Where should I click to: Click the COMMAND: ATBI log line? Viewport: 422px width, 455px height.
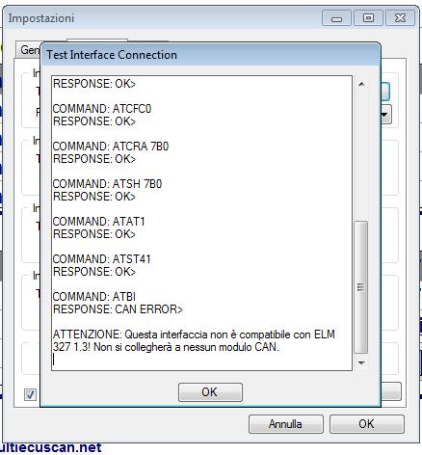94,297
